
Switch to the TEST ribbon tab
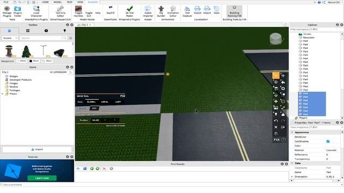point(69,2)
